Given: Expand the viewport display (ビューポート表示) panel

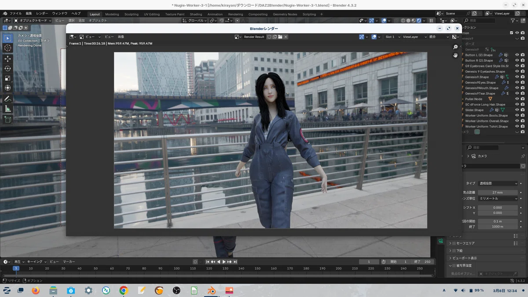Looking at the screenshot, I should point(464,258).
